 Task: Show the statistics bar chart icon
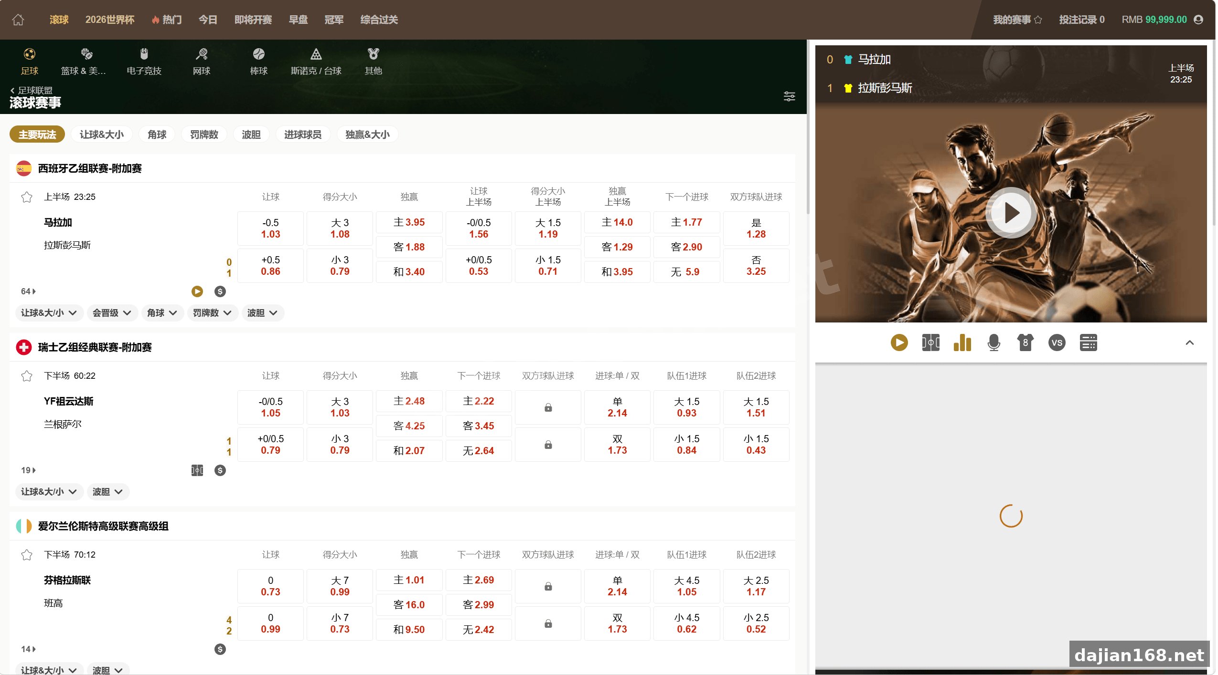[x=962, y=343]
